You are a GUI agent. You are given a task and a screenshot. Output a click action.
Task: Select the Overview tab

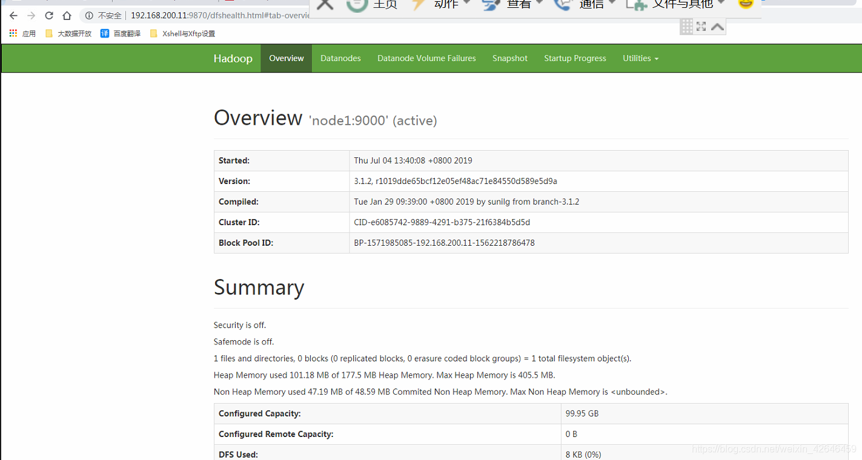point(287,59)
